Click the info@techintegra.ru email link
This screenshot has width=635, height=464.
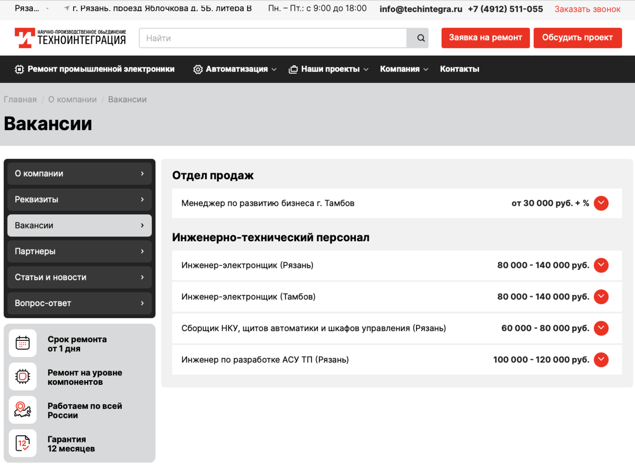point(421,9)
